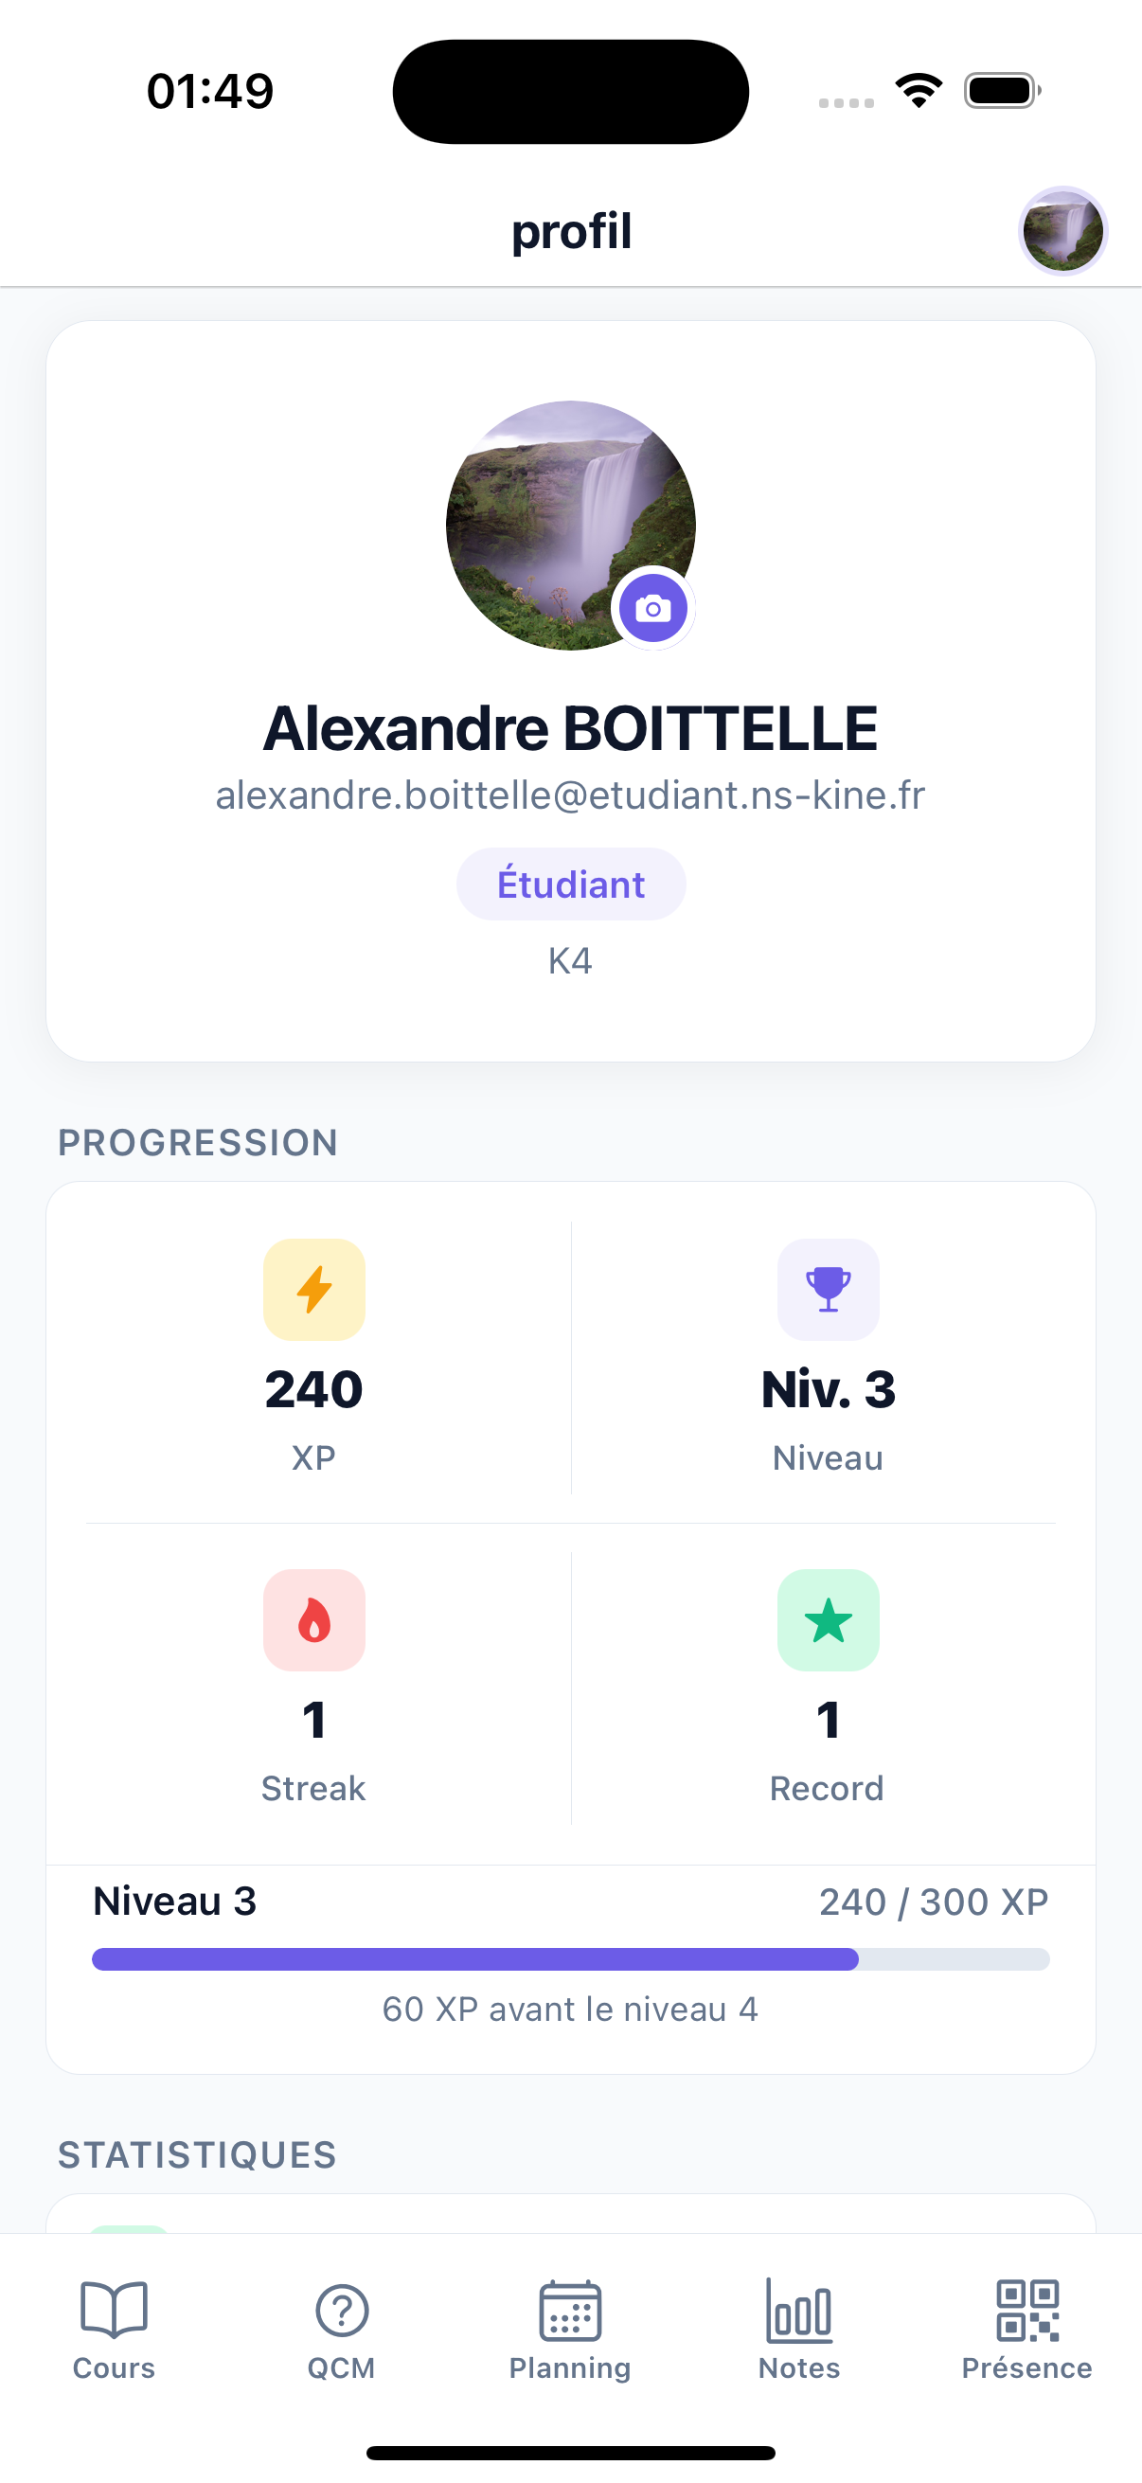Open the Planning tab

point(570,2329)
